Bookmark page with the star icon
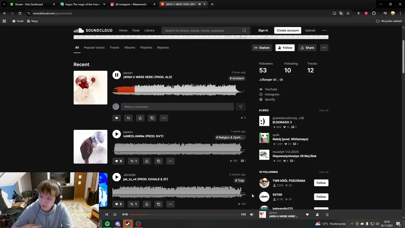 click(348, 13)
